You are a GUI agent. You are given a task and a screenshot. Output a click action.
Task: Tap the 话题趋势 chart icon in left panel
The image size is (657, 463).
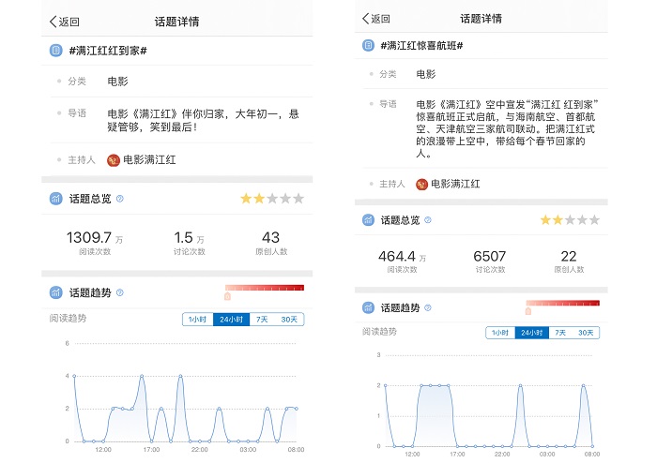pyautogui.click(x=55, y=292)
